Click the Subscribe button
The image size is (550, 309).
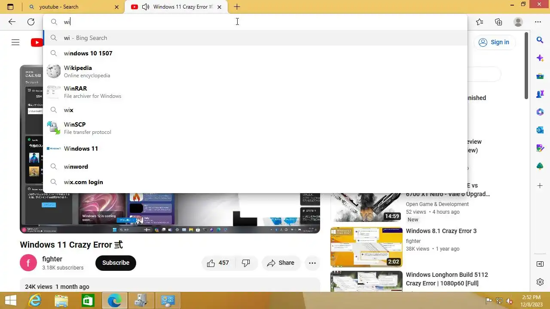[116, 263]
